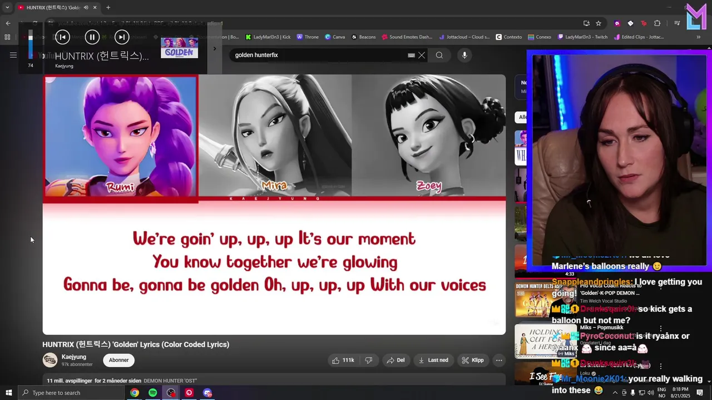Show hidden system tray icons

point(615,393)
